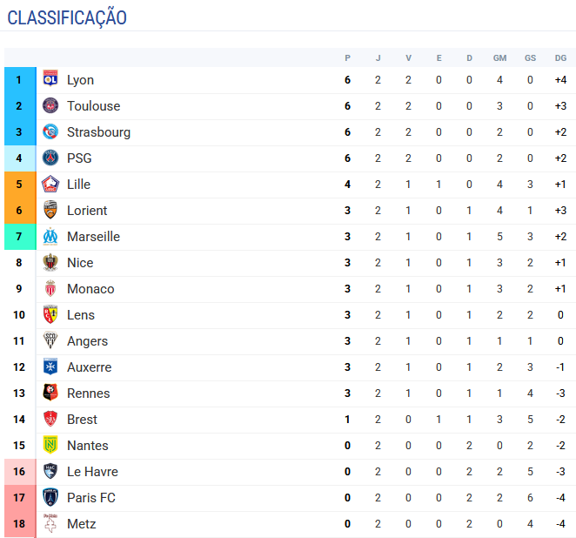This screenshot has width=576, height=538.
Task: Select the Auxerre team name
Action: [90, 367]
